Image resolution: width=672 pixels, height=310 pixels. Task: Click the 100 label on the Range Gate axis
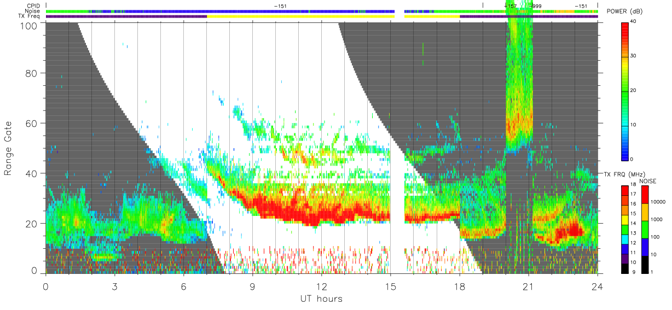click(x=30, y=26)
